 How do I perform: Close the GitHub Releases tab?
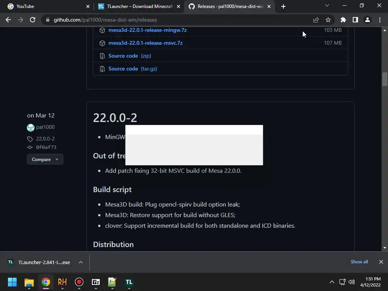click(269, 6)
